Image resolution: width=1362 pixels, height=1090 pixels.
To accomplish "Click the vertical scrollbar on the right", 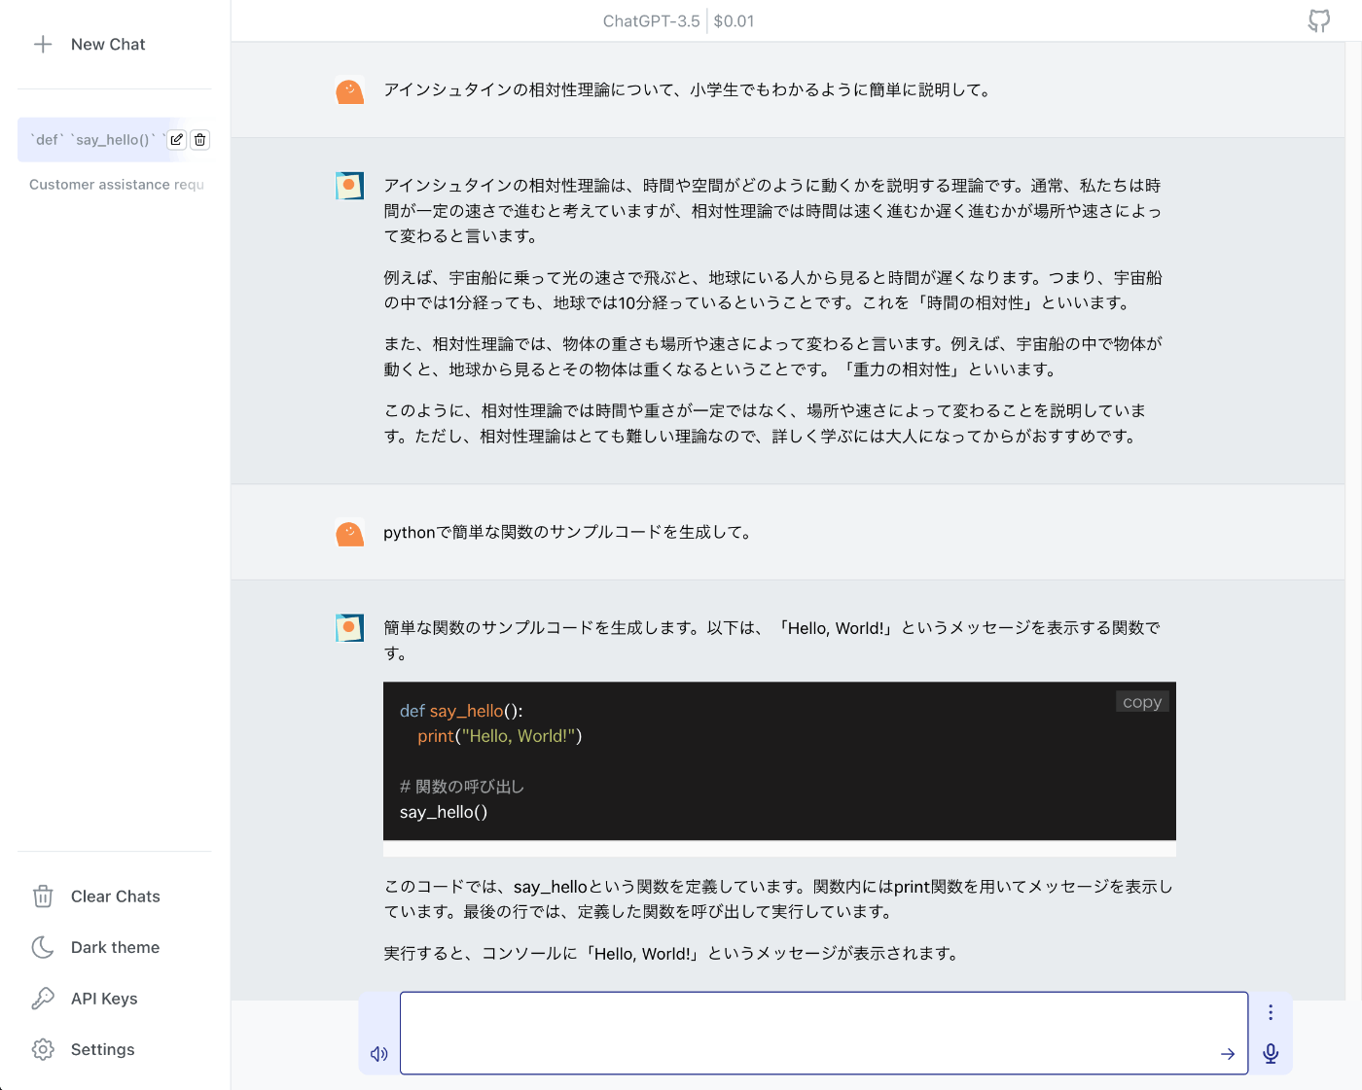I will click(x=1353, y=520).
